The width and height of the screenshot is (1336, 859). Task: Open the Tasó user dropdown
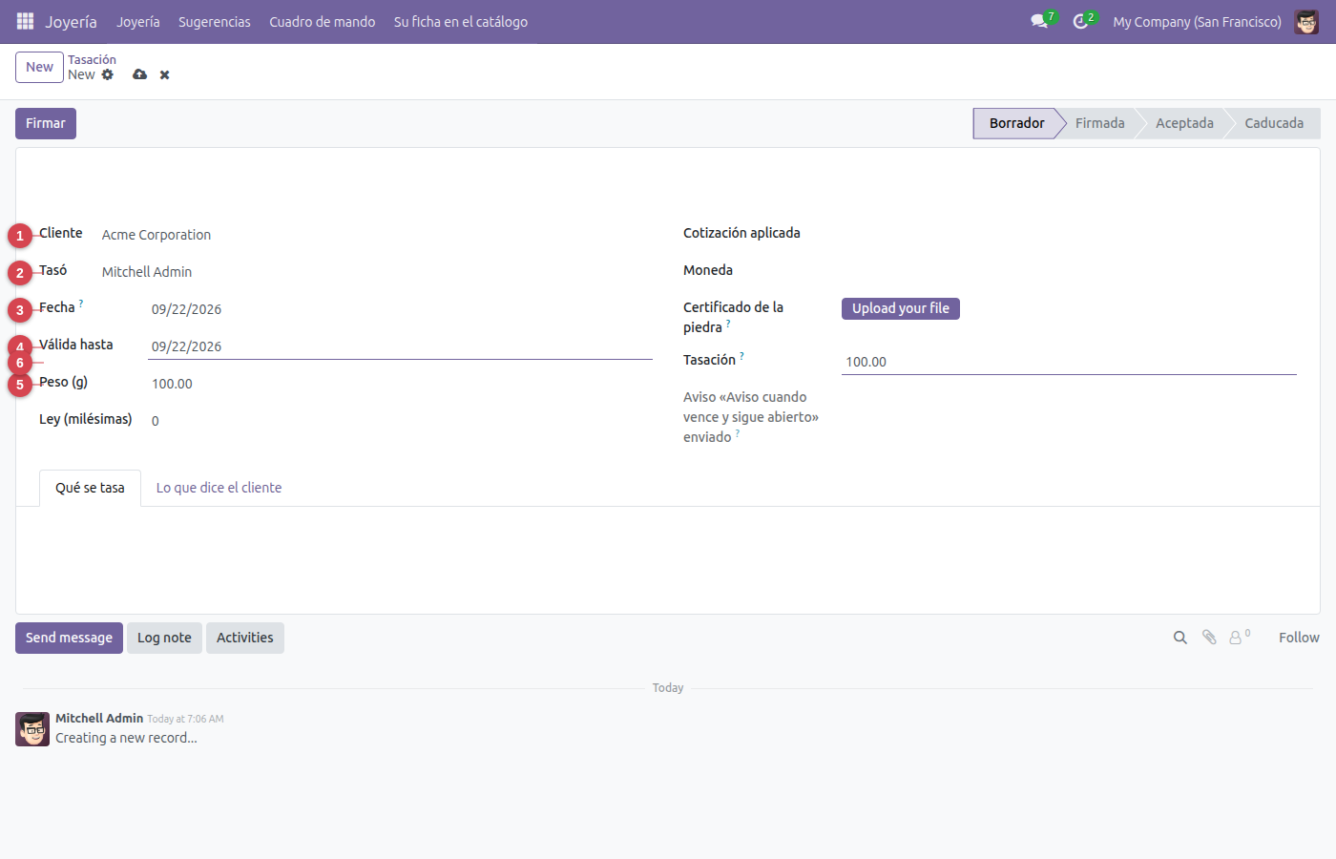pyautogui.click(x=377, y=272)
